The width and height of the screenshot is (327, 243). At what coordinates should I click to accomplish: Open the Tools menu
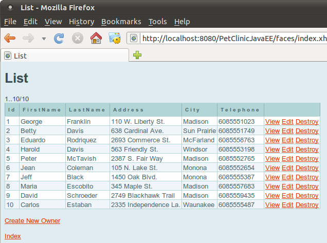coord(158,22)
